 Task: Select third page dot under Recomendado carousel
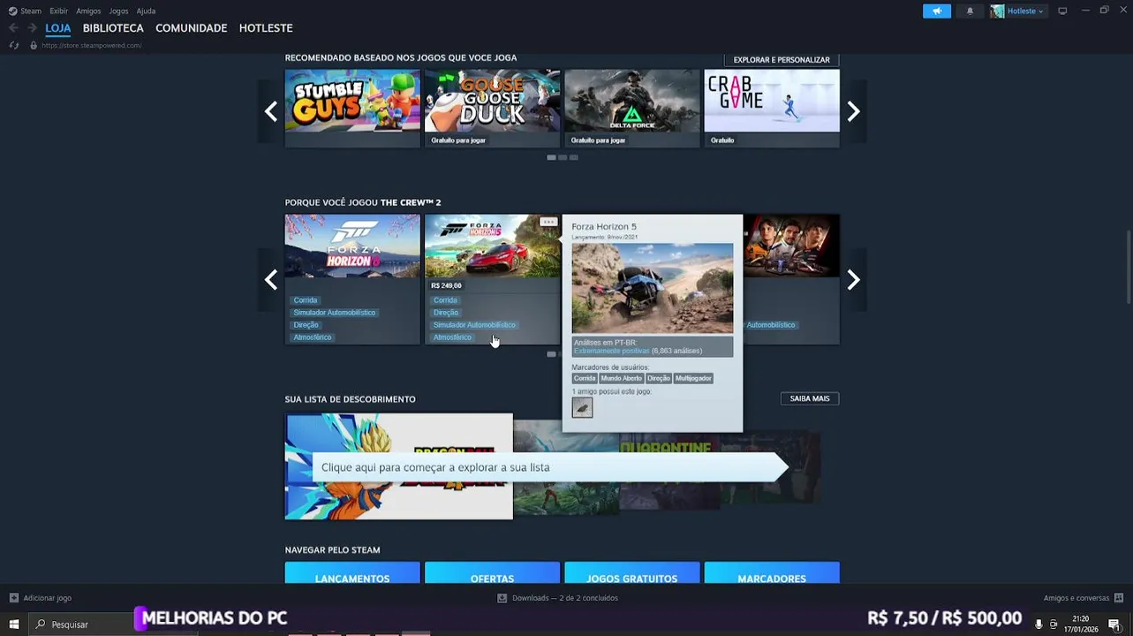pos(573,157)
